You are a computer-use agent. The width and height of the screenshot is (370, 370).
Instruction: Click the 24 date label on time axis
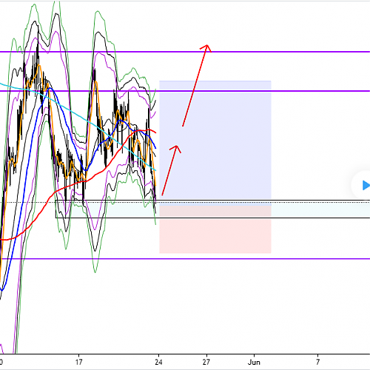[x=158, y=362]
